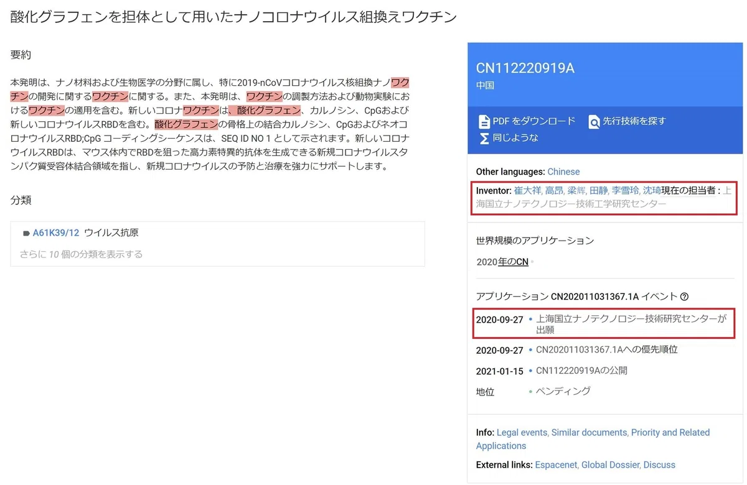The height and width of the screenshot is (485, 747).
Task: Click the prior art search magnifier icon
Action: coord(594,121)
